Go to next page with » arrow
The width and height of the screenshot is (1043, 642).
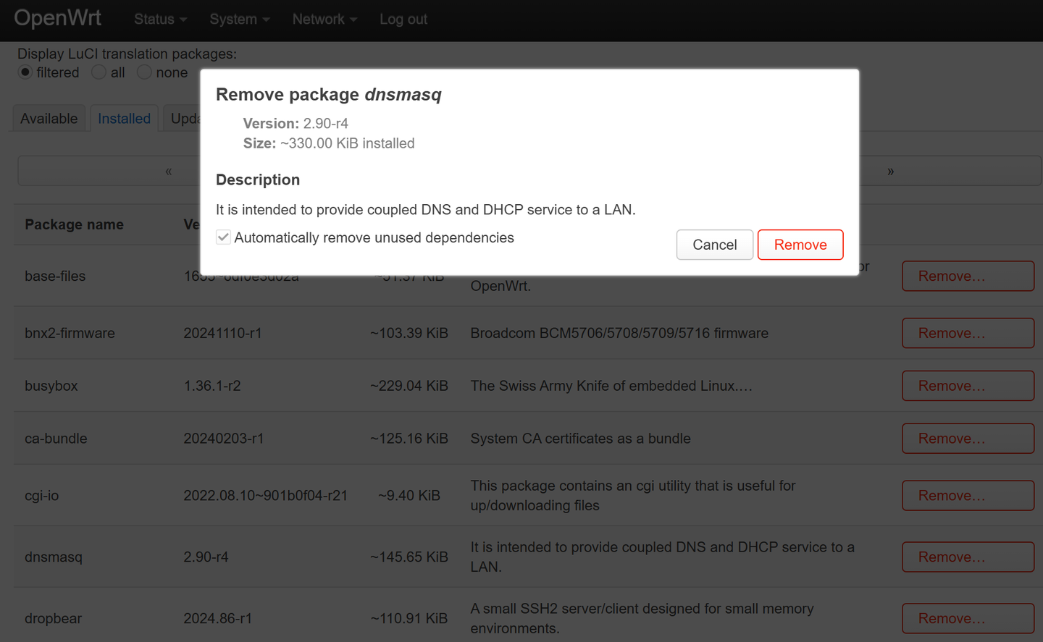coord(890,172)
